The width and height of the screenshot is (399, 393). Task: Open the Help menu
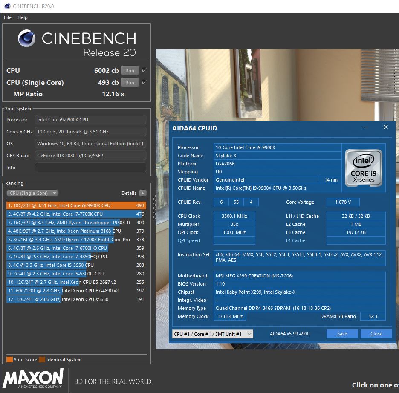click(23, 17)
